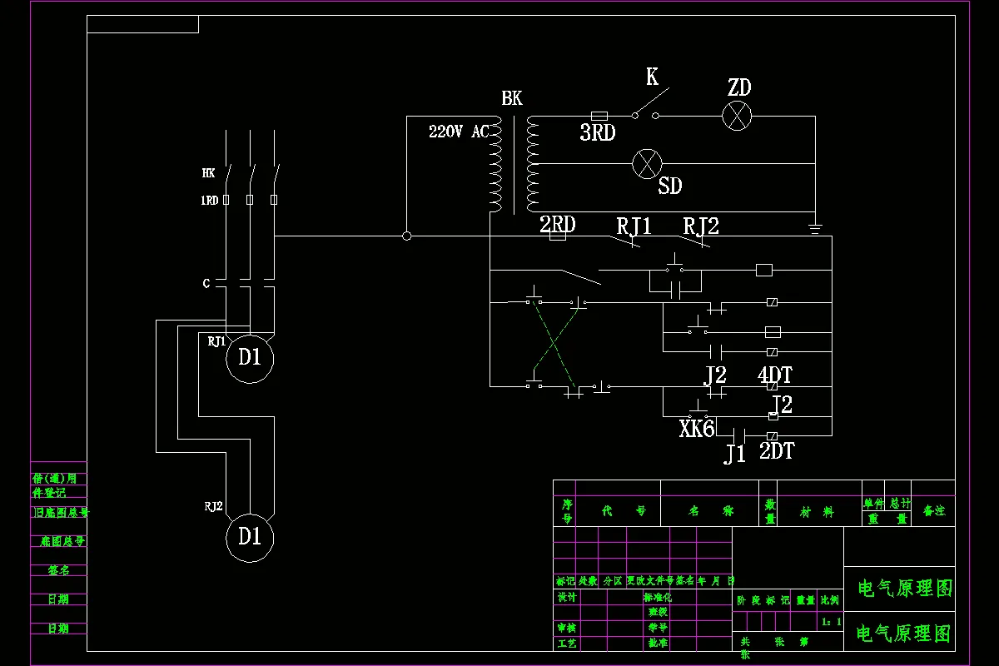Viewport: 999px width, 666px height.
Task: Click the '更改文件号' revision cell
Action: tap(649, 580)
